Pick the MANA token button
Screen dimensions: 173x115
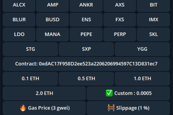[52, 34]
